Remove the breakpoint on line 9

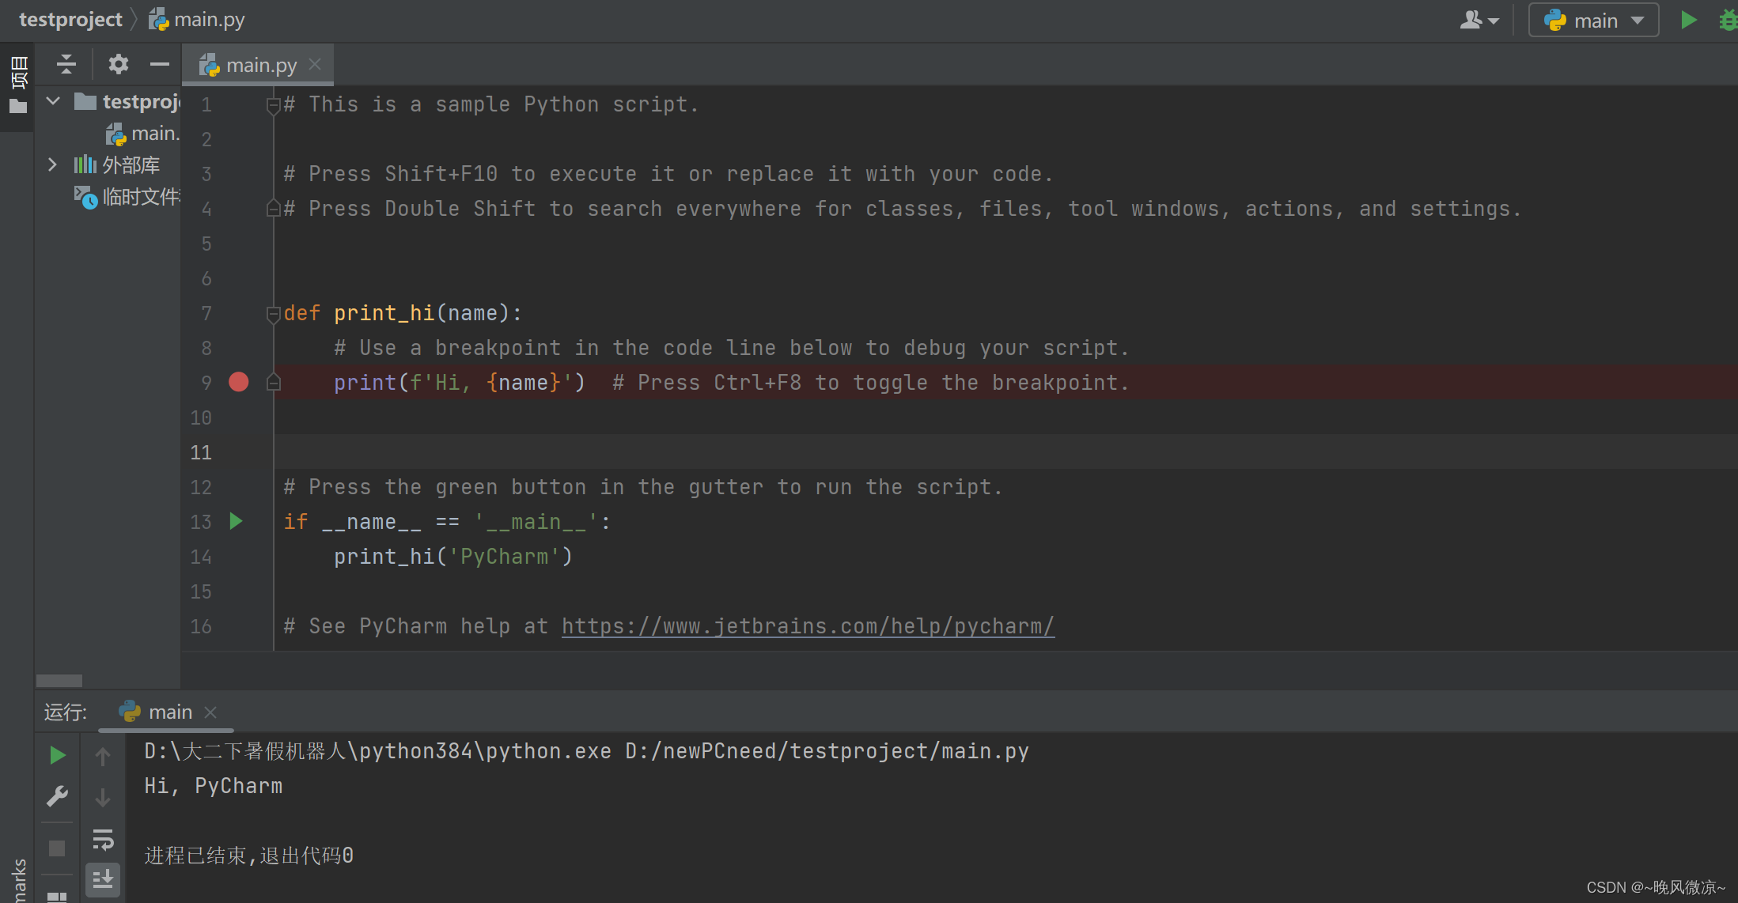(238, 383)
